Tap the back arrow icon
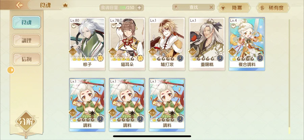304x140 pixels. [19, 5]
